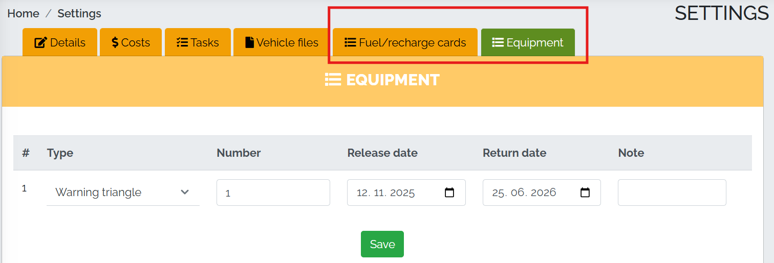
Task: Go to Home via breadcrumb link
Action: point(23,13)
